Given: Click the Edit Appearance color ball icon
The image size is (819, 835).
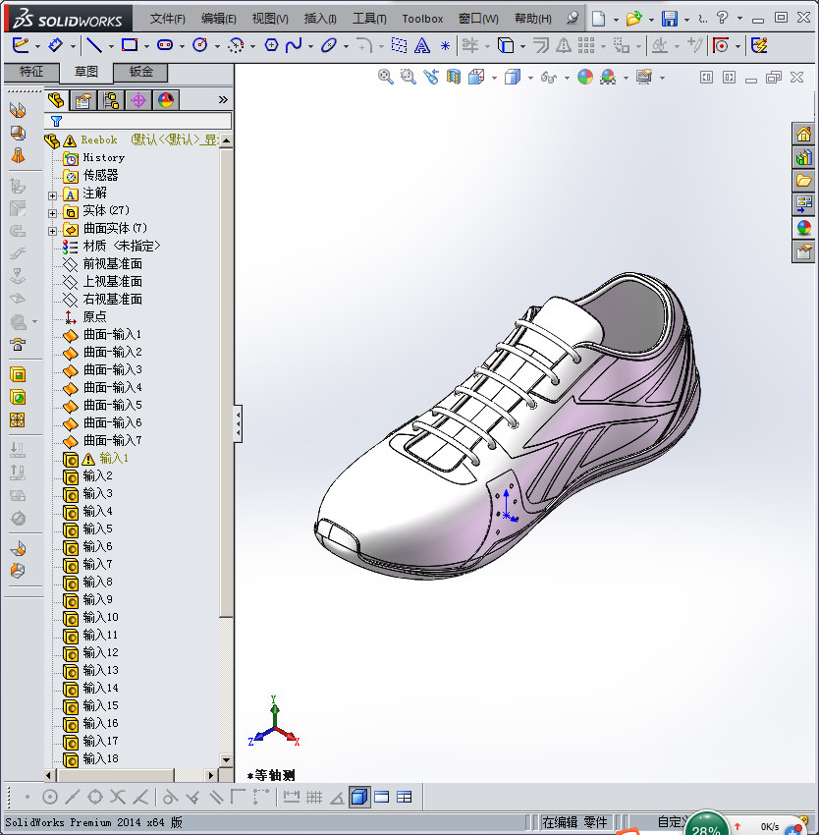Looking at the screenshot, I should 585,78.
